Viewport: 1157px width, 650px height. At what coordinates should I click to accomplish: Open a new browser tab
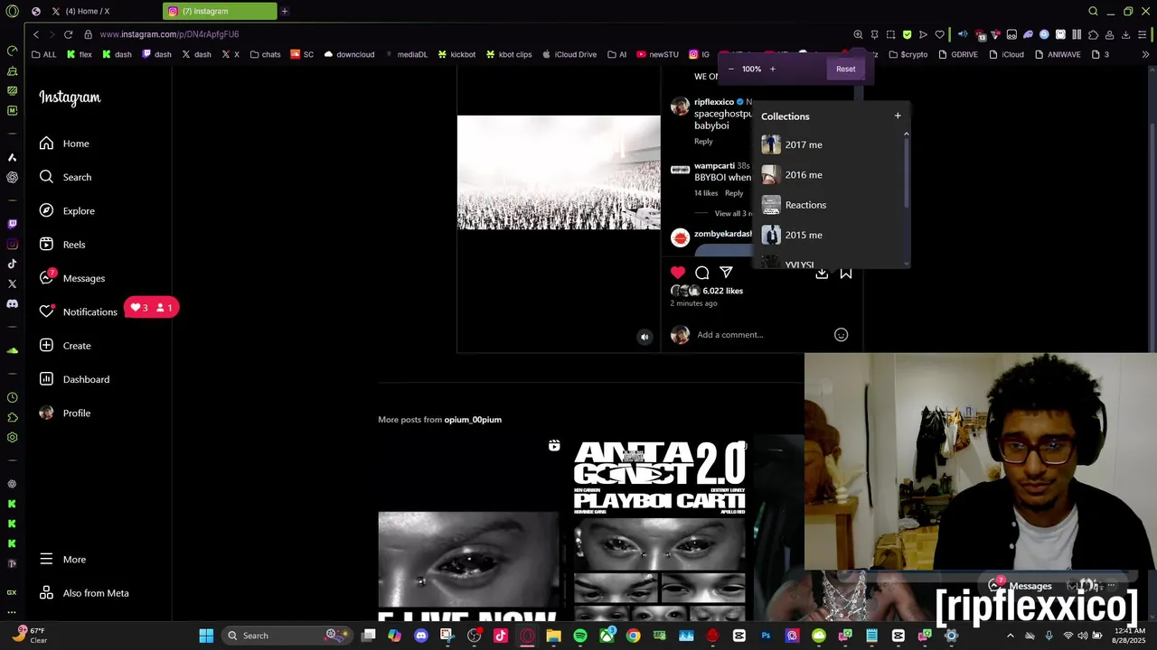click(x=284, y=11)
